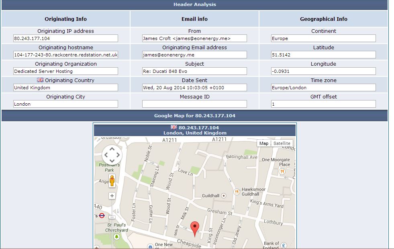Pan the map right with arrow control

(118, 155)
